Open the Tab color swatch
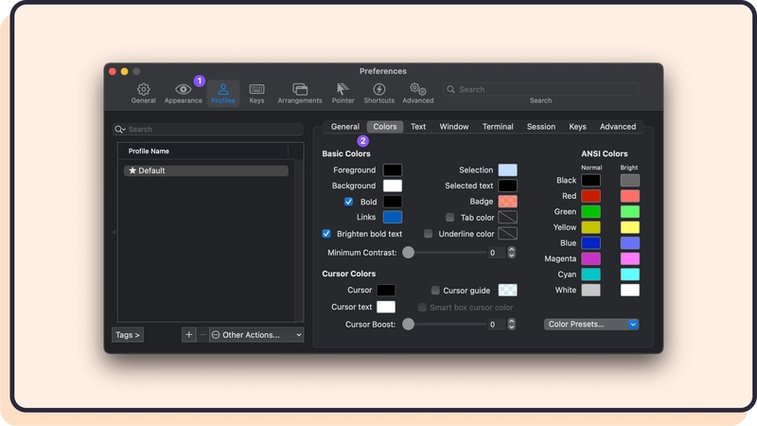 [507, 217]
